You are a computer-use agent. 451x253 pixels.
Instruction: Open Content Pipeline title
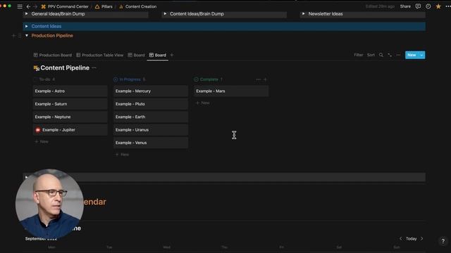pos(65,67)
